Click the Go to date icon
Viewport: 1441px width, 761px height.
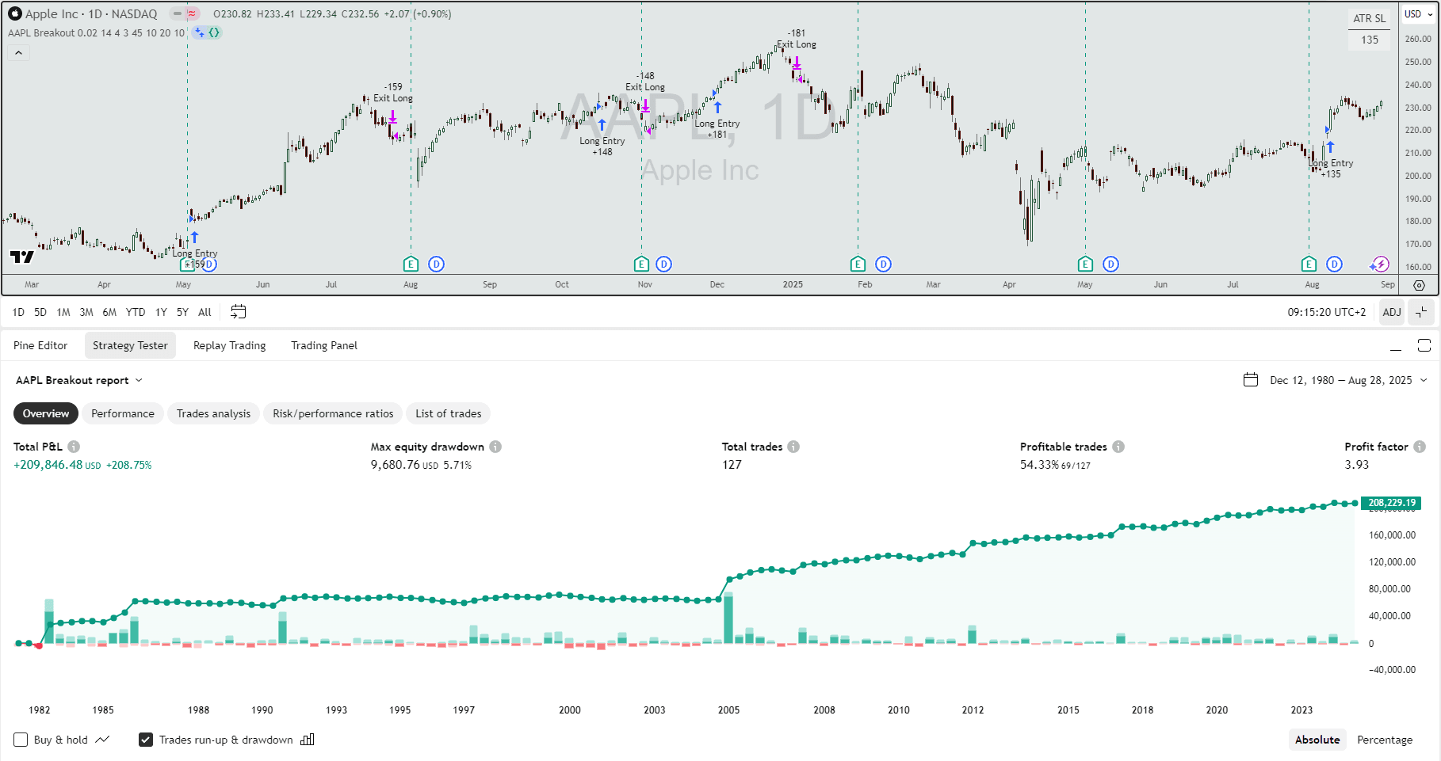238,312
